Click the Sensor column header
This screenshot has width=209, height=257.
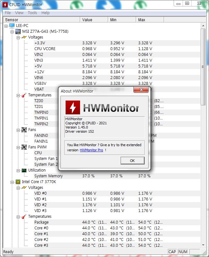42,20
